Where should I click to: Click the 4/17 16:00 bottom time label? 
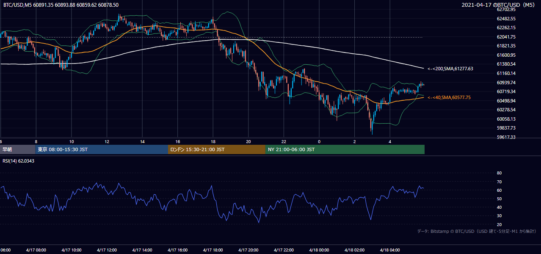[177, 250]
